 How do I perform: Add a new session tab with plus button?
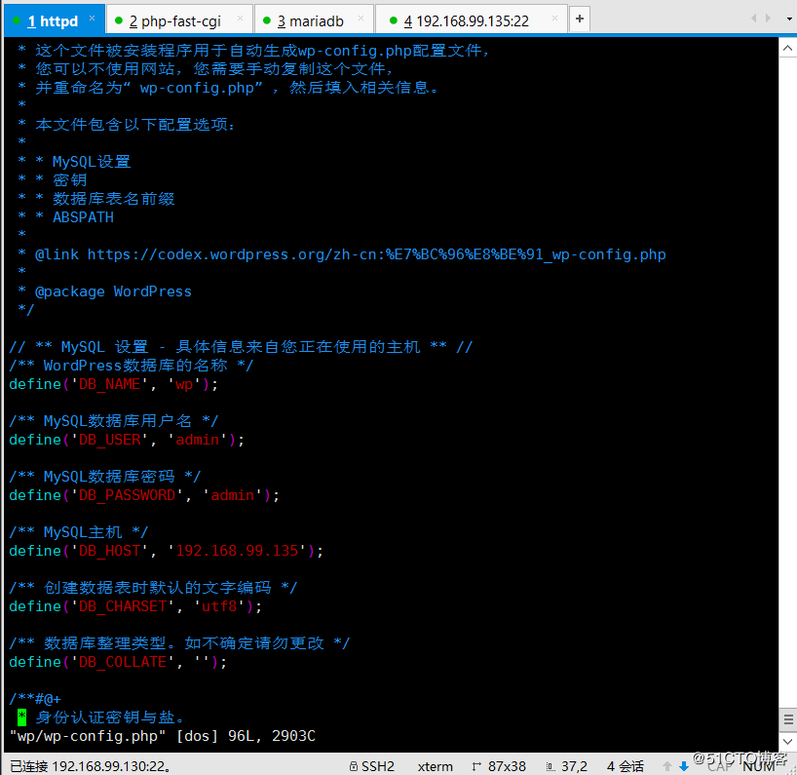pos(579,19)
